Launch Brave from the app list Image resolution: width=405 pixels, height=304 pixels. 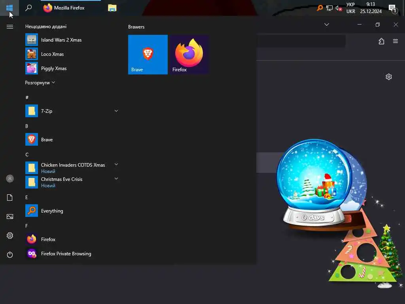coord(72,139)
